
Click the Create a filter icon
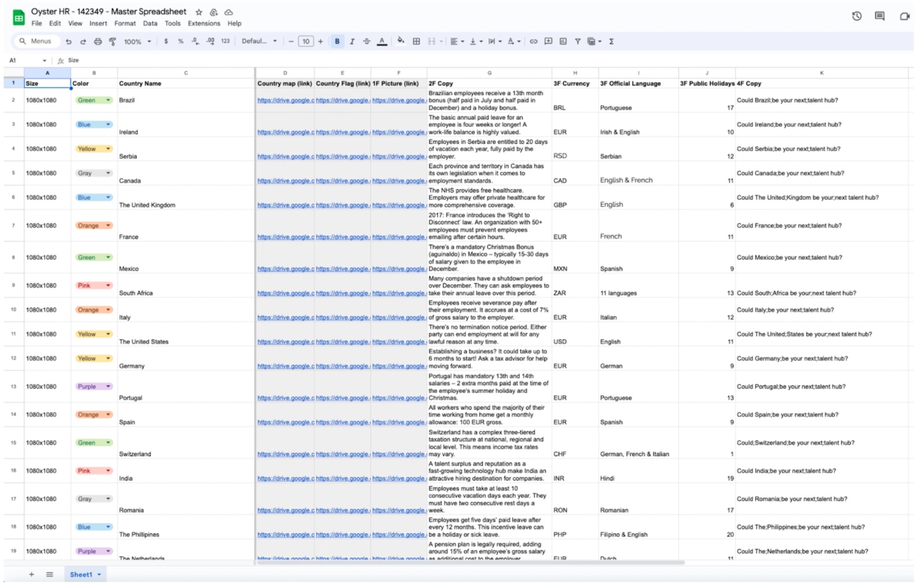point(577,42)
